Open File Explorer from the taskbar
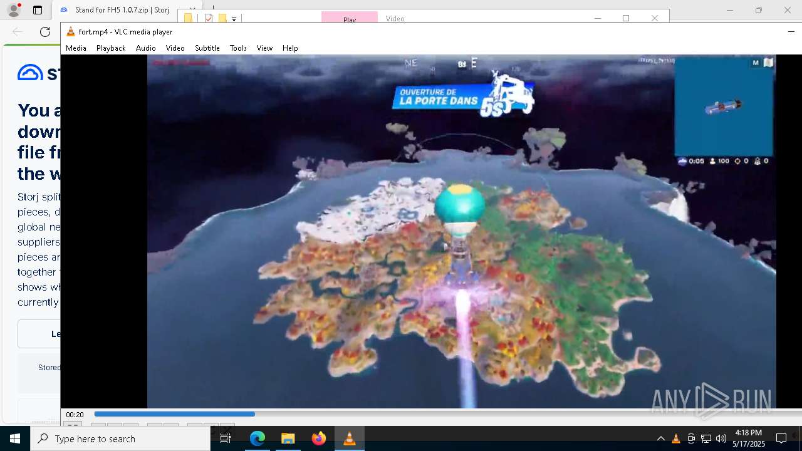 tap(288, 438)
